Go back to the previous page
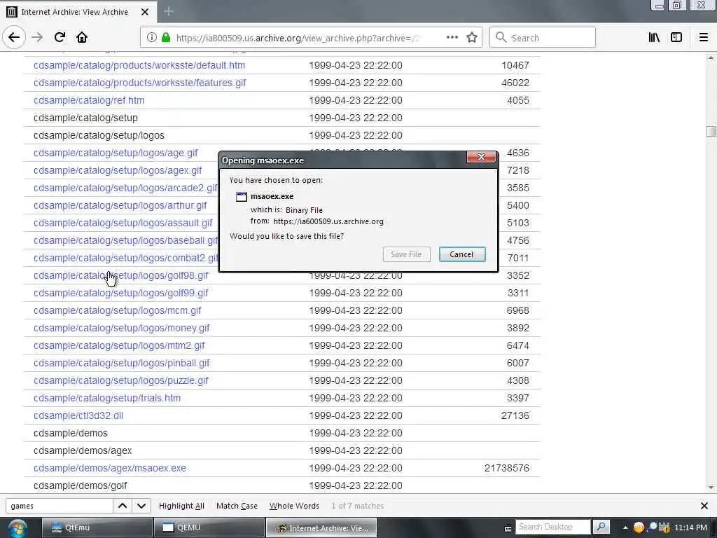This screenshot has height=538, width=717. coord(14,38)
